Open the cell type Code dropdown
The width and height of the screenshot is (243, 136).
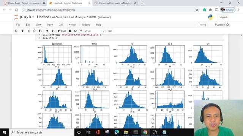click(95, 31)
